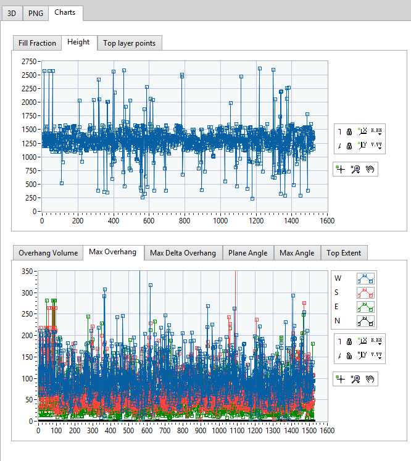Click the 1100 X-axis label
The height and width of the screenshot is (461, 411).
click(x=237, y=431)
